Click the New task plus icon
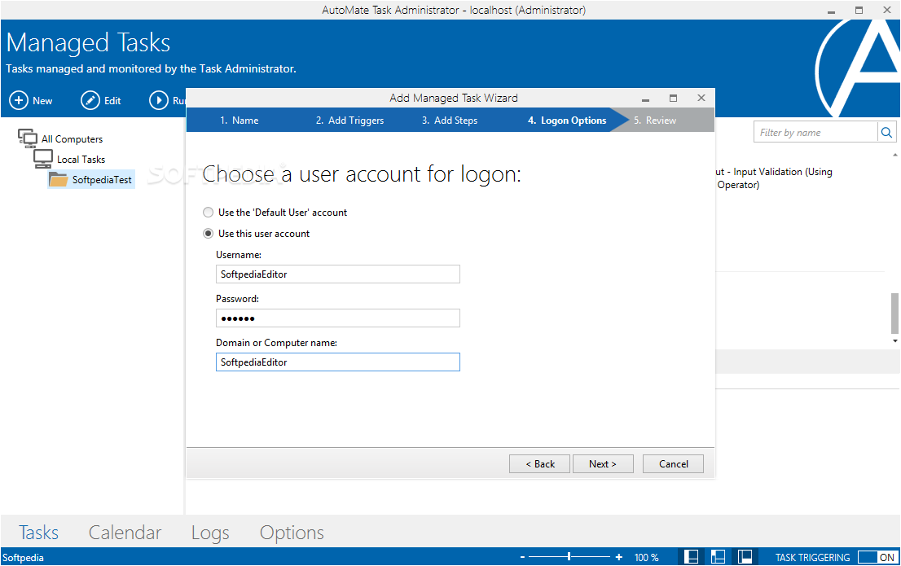This screenshot has width=901, height=566. [19, 100]
